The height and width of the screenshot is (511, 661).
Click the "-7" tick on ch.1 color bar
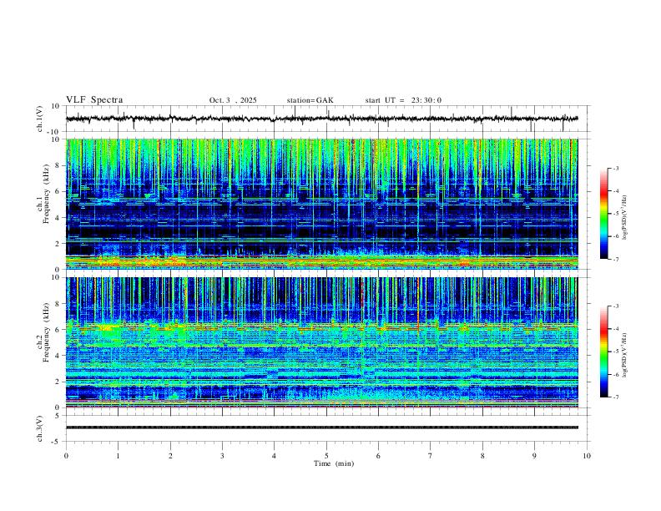pyautogui.click(x=616, y=260)
